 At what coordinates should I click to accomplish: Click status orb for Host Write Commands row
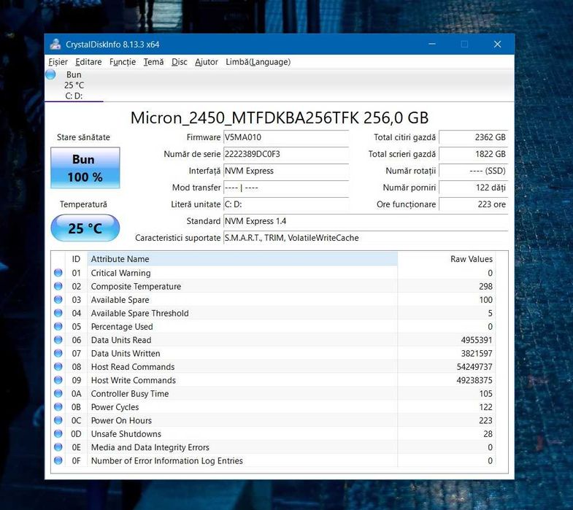58,380
